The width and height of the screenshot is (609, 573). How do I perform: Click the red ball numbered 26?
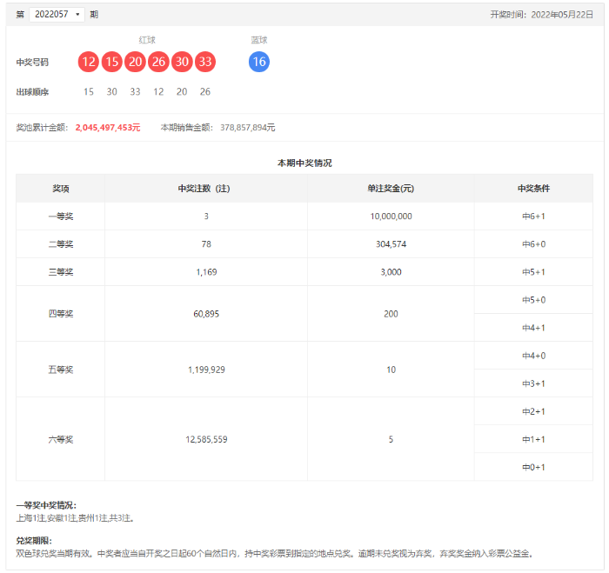coord(158,62)
